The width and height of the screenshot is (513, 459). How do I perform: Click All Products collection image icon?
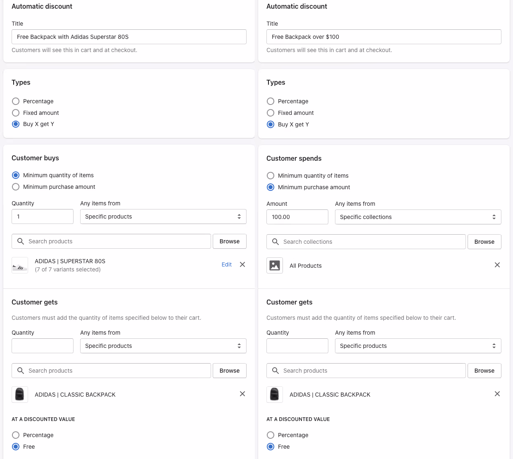pos(275,266)
